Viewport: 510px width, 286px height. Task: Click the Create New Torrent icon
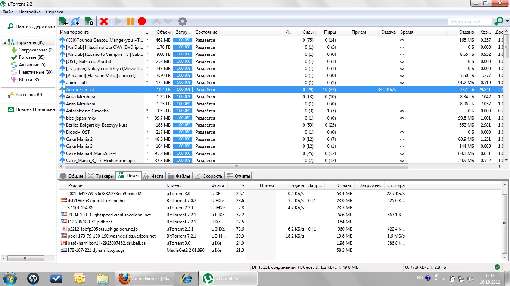[89, 21]
